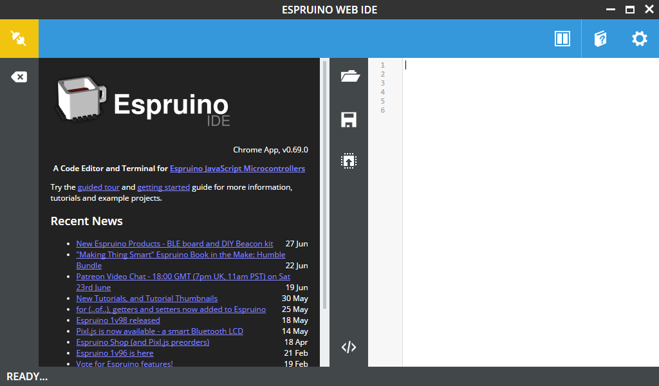Open the help book icon
This screenshot has width=659, height=386.
point(600,39)
